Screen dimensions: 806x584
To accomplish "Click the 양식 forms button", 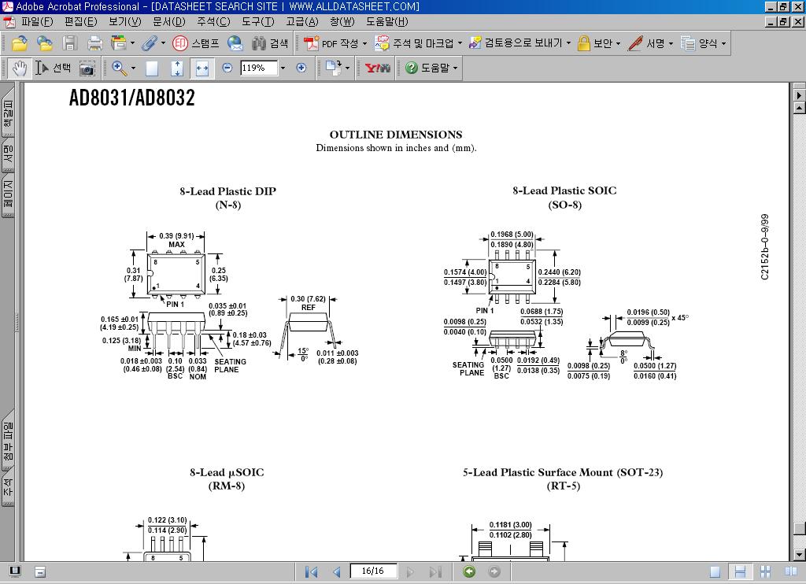I will point(699,43).
